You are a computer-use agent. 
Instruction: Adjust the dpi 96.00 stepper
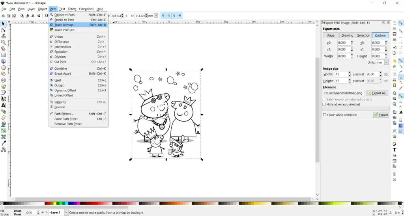tap(381, 74)
